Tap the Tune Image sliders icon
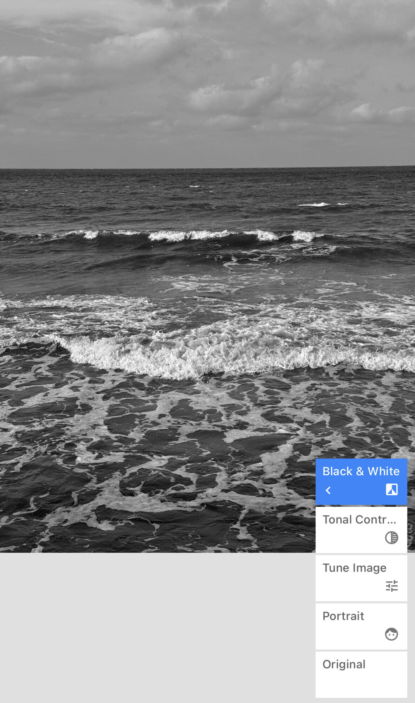Viewport: 415px width, 703px height. [391, 586]
